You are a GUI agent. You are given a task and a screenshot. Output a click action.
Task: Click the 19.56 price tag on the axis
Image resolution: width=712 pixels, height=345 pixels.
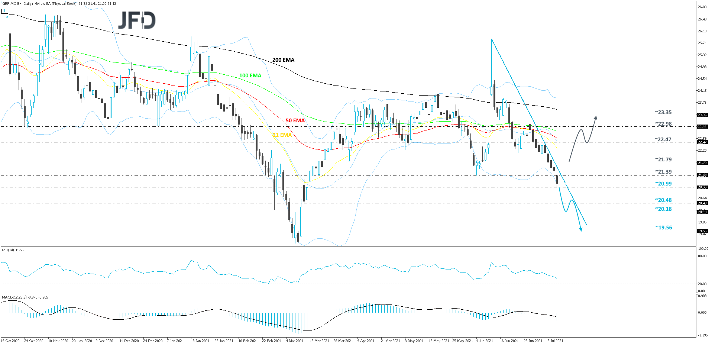[703, 231]
